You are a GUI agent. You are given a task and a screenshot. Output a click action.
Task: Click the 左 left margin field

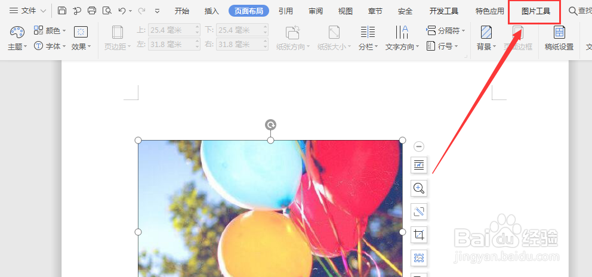174,45
